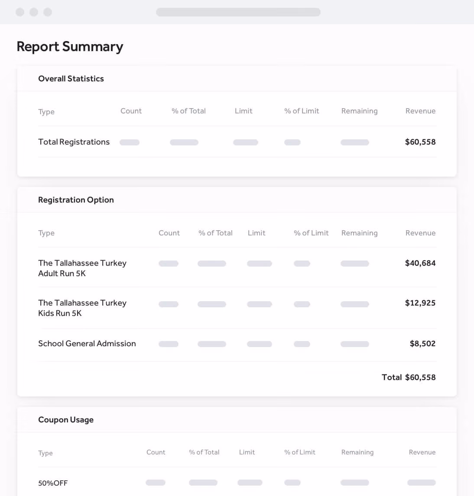
Task: Click Total Registrations row label
Action: click(74, 142)
